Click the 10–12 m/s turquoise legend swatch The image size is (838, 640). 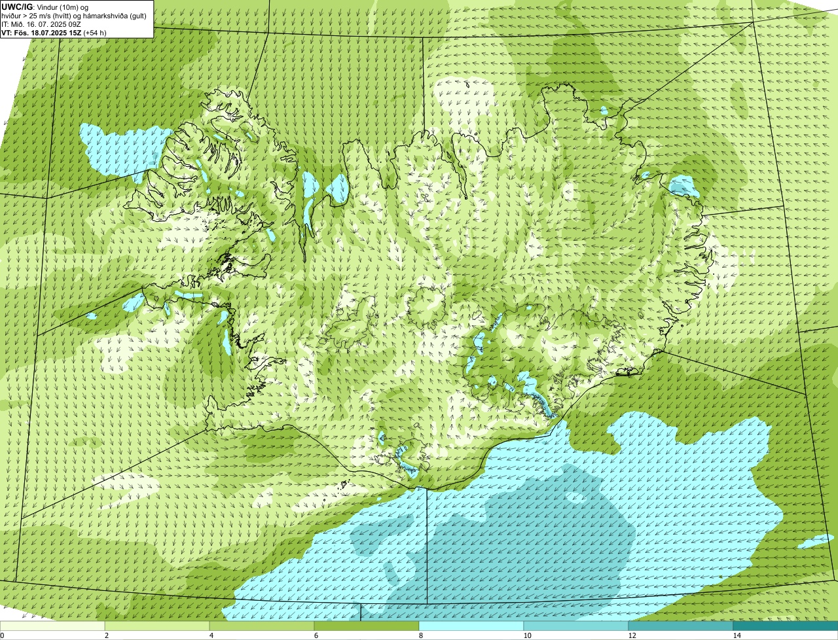[576, 626]
